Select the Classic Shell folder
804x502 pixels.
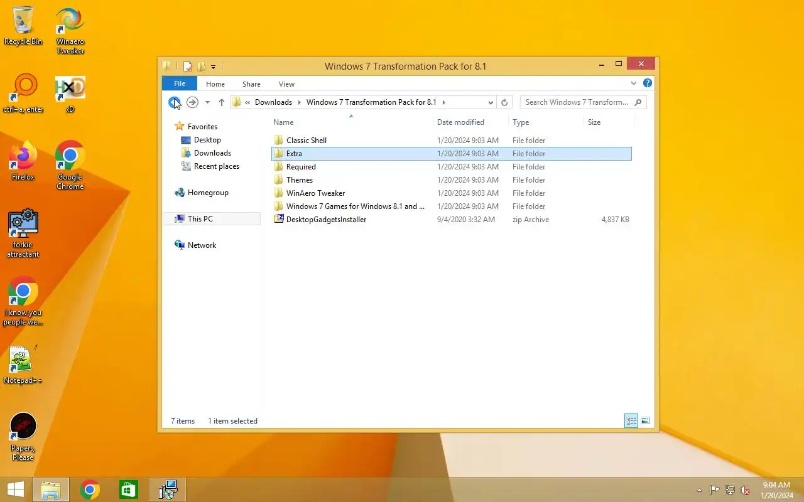tap(451, 141)
